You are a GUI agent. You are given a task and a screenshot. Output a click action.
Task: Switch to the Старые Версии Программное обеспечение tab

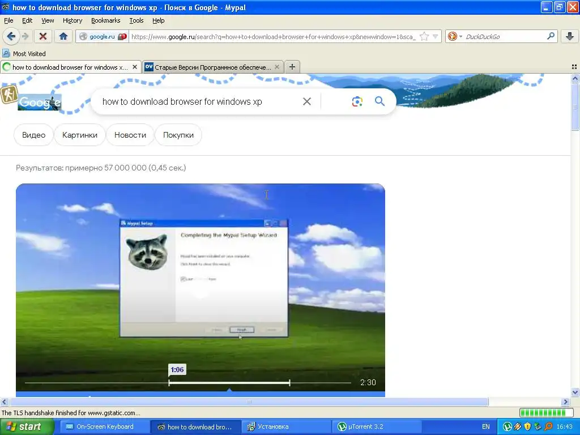tap(213, 67)
